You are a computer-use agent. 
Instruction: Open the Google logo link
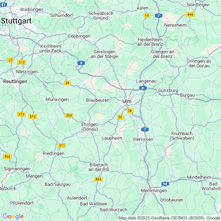pos(13,216)
